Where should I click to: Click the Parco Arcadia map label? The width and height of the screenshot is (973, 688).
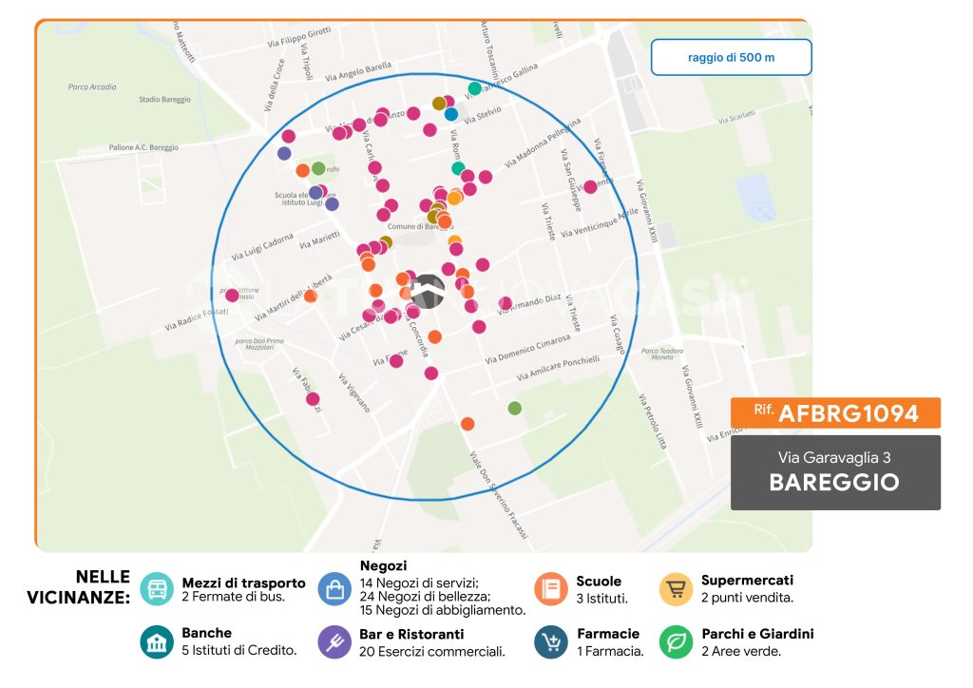coord(92,86)
